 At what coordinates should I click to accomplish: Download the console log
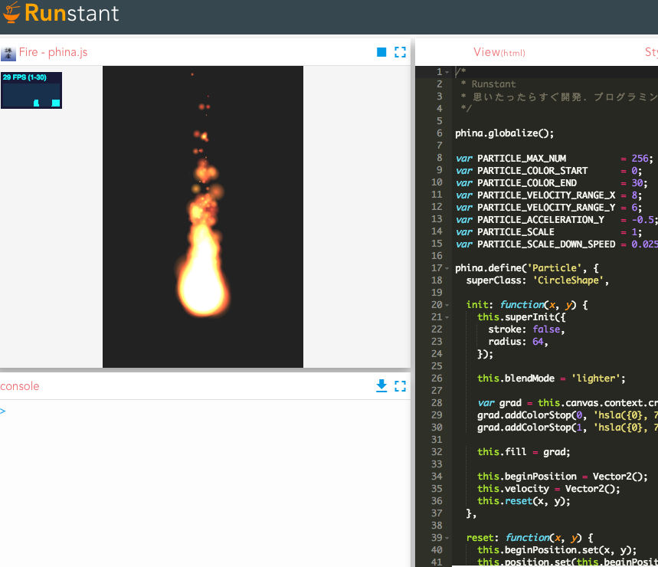381,386
